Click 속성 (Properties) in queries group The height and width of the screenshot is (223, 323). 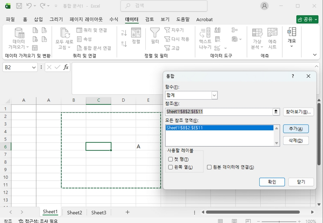pyautogui.click(x=84, y=39)
